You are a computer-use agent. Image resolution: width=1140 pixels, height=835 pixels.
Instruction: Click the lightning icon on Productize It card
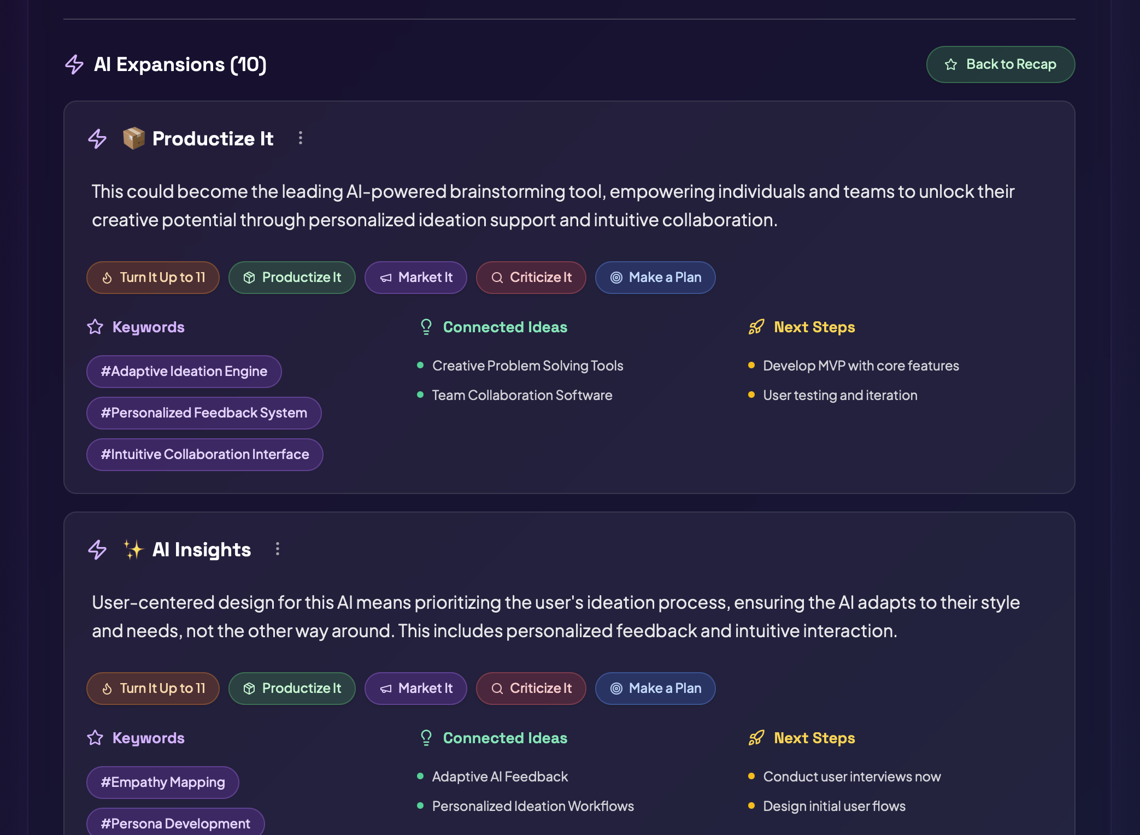97,139
